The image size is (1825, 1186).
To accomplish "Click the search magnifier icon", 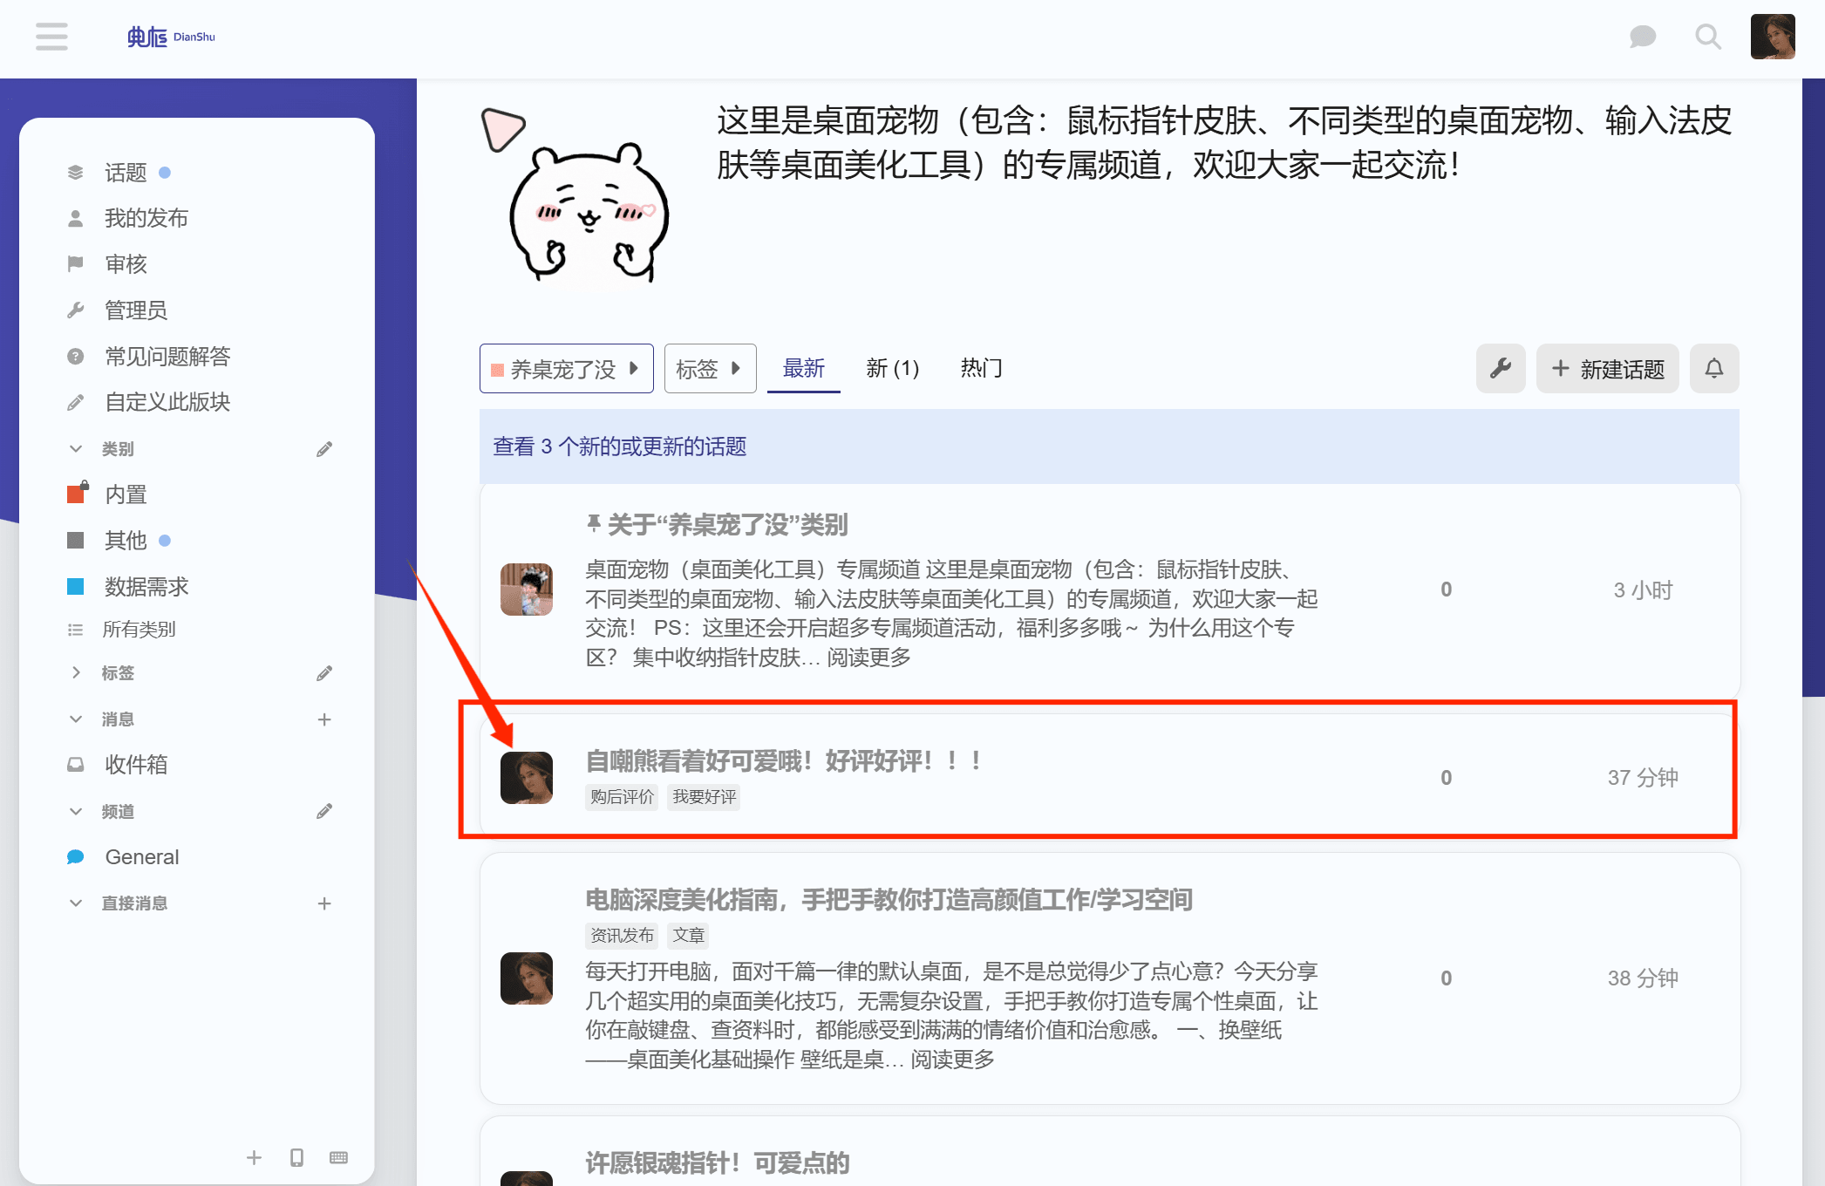I will 1707,37.
